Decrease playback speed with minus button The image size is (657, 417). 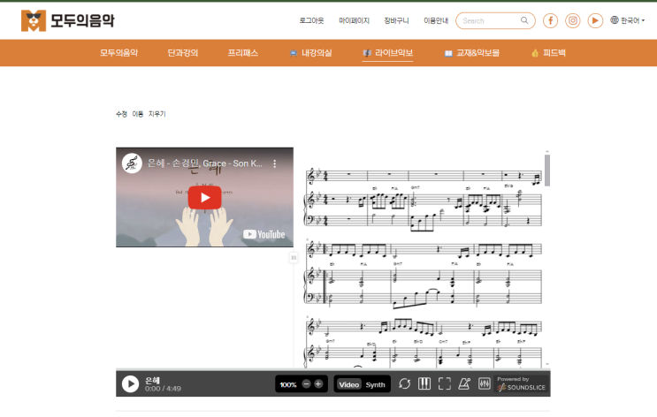(306, 384)
